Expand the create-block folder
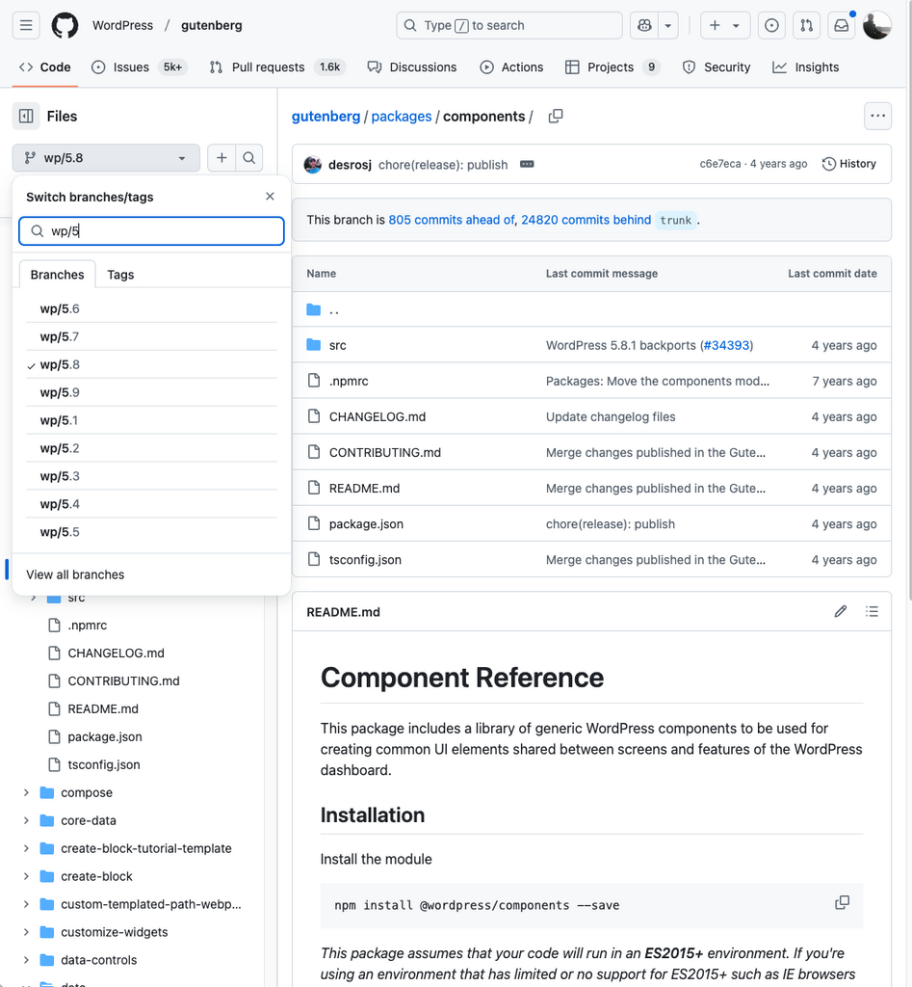Screen dimensions: 912x987 pyautogui.click(x=26, y=877)
